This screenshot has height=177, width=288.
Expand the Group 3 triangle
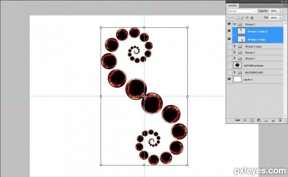pyautogui.click(x=235, y=52)
